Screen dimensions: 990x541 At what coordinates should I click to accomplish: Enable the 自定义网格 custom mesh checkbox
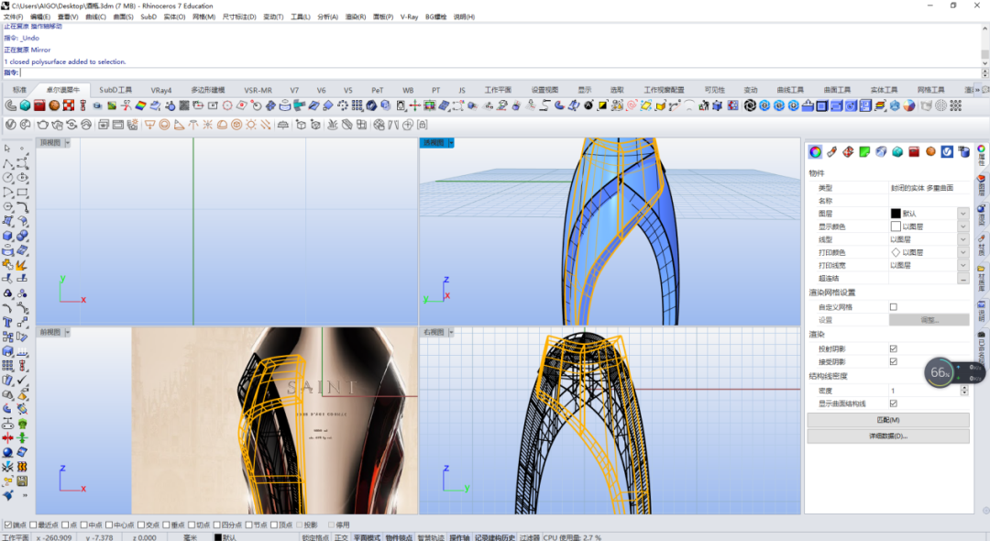[x=894, y=307]
